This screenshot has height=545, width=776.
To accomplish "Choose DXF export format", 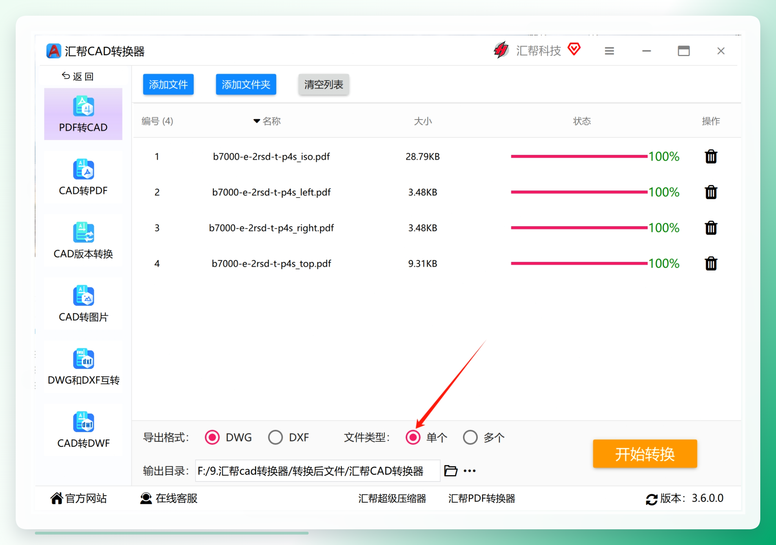I will pos(275,437).
